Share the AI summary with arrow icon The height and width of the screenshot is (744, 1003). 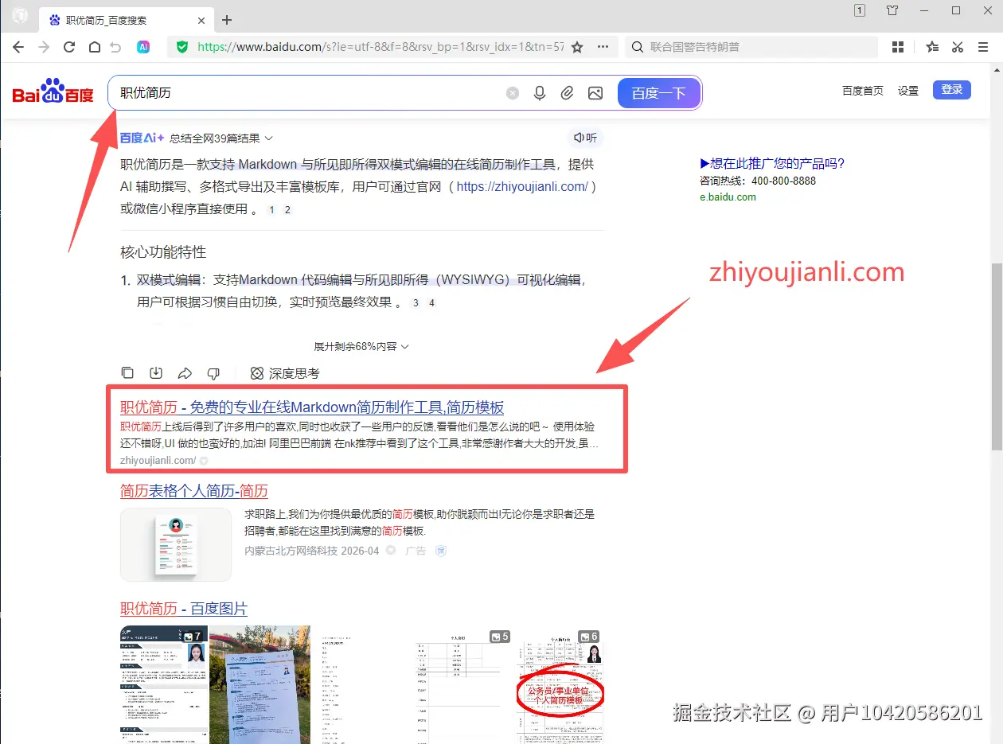185,373
